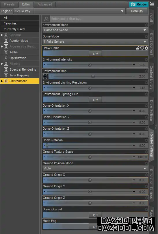Click the plus icon on the Environment Intensity slider
This screenshot has width=158, height=234.
click(x=134, y=65)
